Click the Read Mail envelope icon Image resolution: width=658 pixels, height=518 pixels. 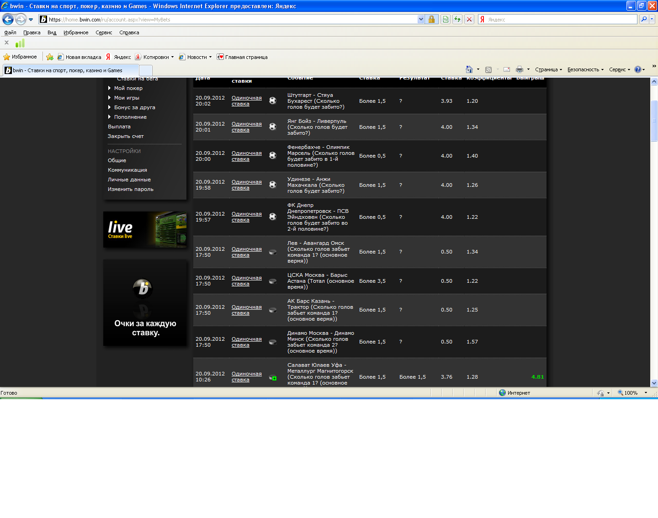(507, 69)
